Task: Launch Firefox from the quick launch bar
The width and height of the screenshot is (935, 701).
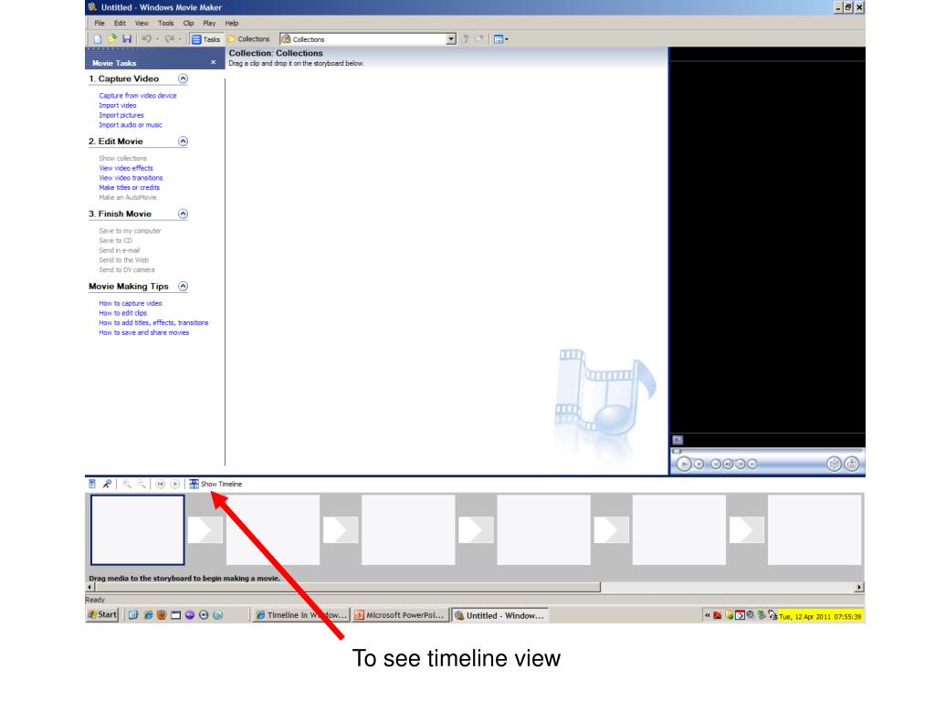Action: (162, 614)
